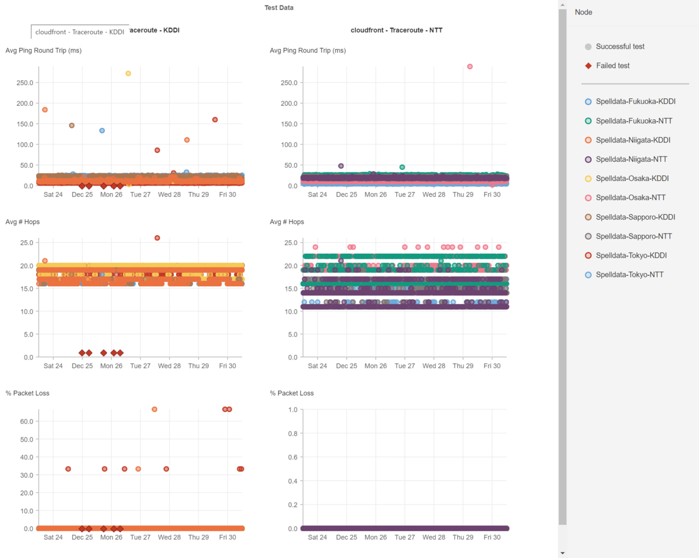Toggle Spelldata-Fukuoka-KDDI legend marker
Image resolution: width=699 pixels, height=558 pixels.
[x=588, y=102]
